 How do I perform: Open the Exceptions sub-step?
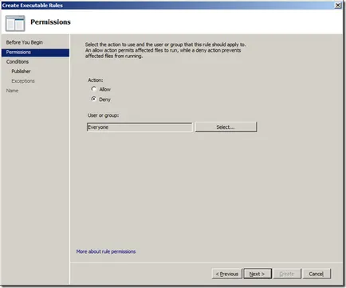[23, 81]
